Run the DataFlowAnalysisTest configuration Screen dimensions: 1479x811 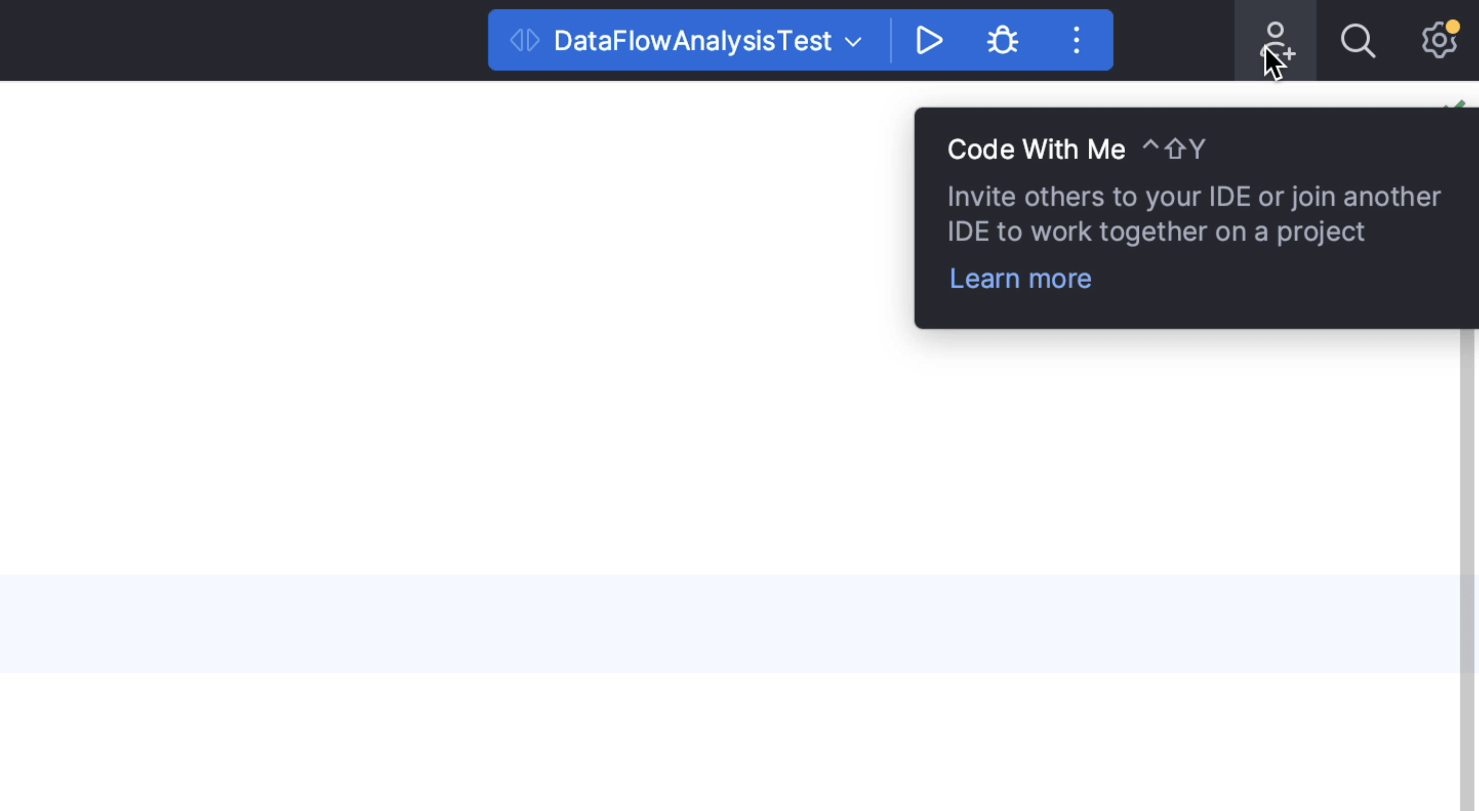pos(929,40)
